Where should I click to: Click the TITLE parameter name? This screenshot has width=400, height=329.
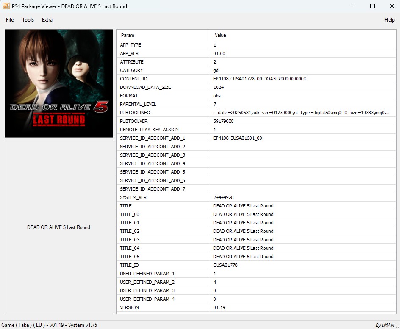coord(126,206)
